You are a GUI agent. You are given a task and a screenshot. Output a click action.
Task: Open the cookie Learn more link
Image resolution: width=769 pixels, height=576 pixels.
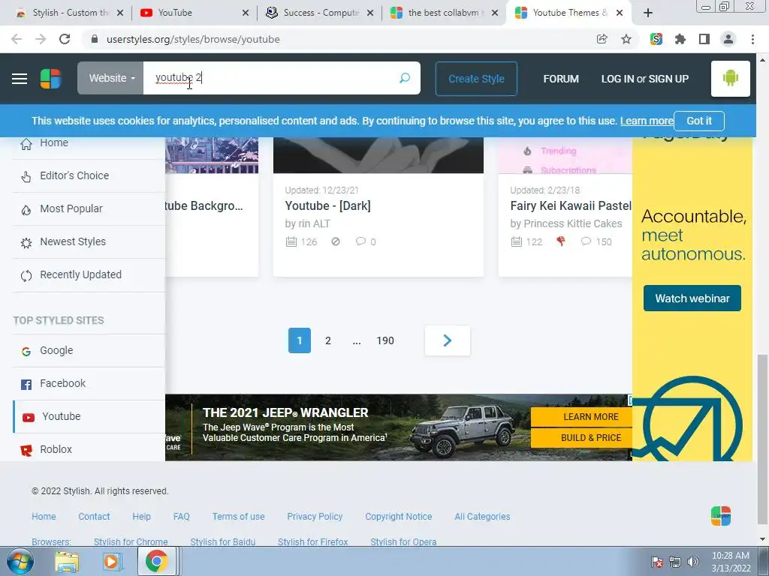(x=647, y=121)
